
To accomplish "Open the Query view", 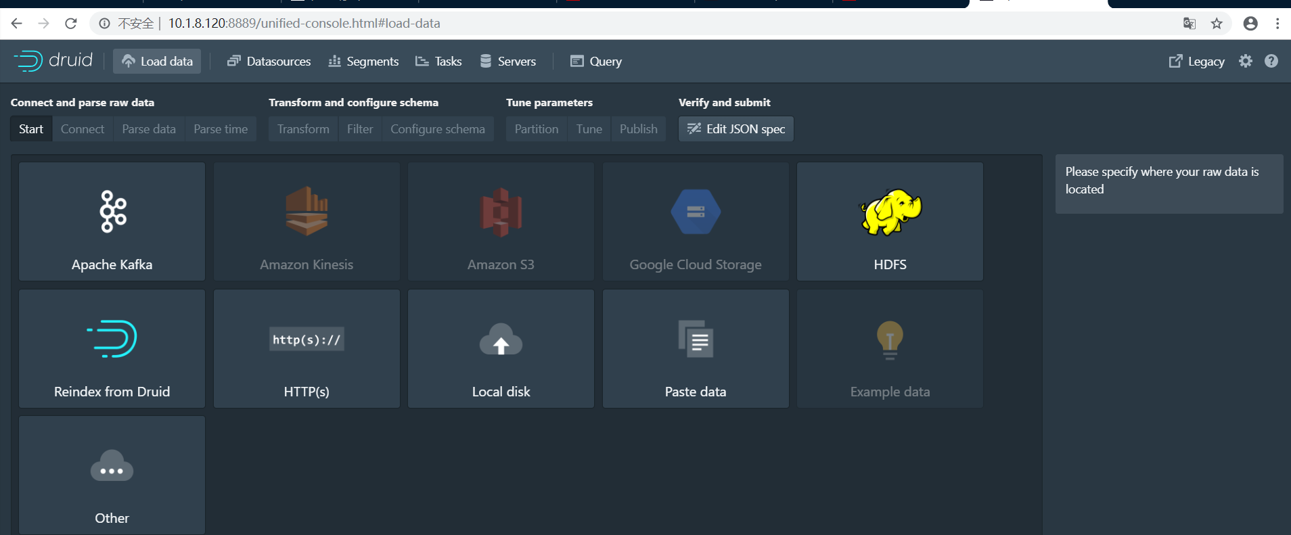I will click(x=596, y=61).
